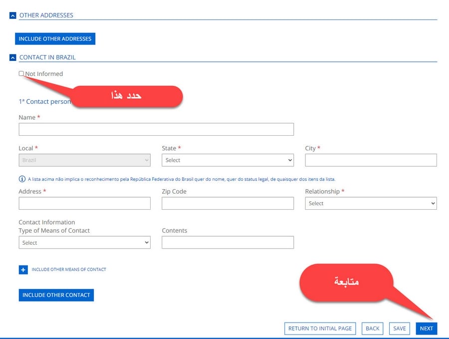
Task: Open the State dropdown
Action: (x=227, y=160)
